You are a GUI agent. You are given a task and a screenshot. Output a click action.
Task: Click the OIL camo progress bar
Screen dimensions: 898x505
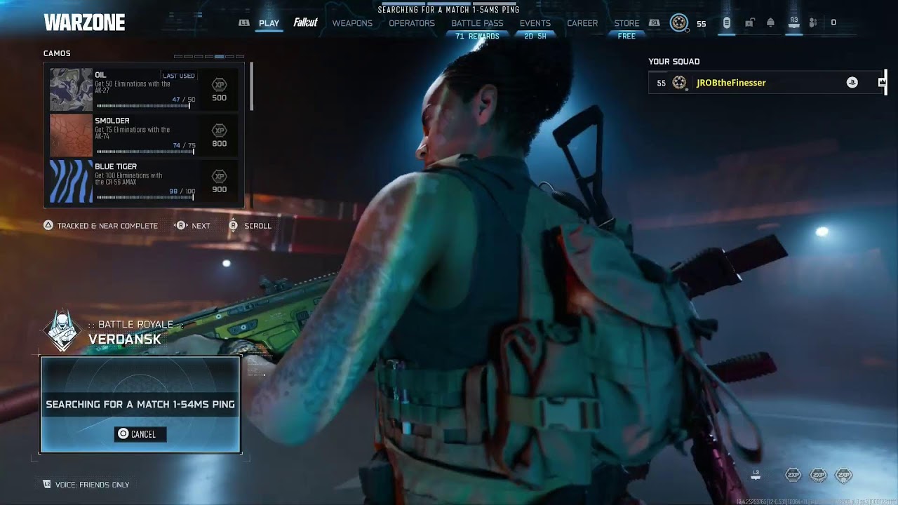[x=145, y=106]
